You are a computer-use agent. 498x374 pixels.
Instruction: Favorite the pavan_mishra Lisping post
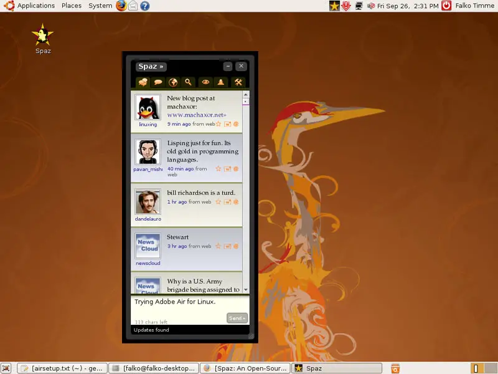tap(218, 169)
